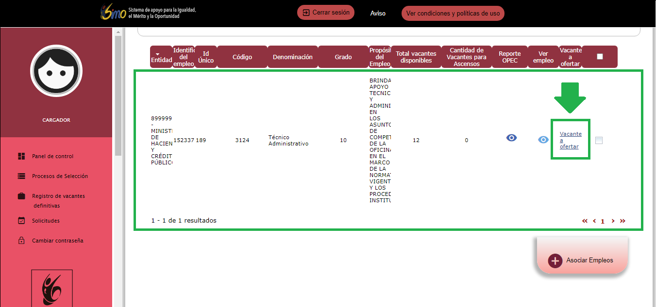Jump to the last results page

[622, 221]
